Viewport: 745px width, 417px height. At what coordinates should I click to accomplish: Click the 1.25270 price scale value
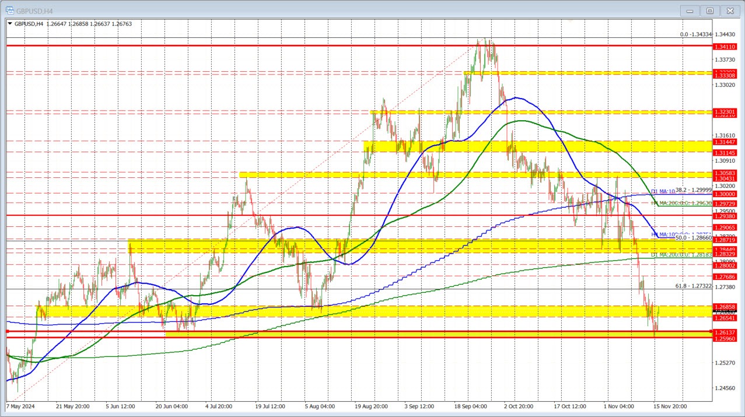[726, 363]
